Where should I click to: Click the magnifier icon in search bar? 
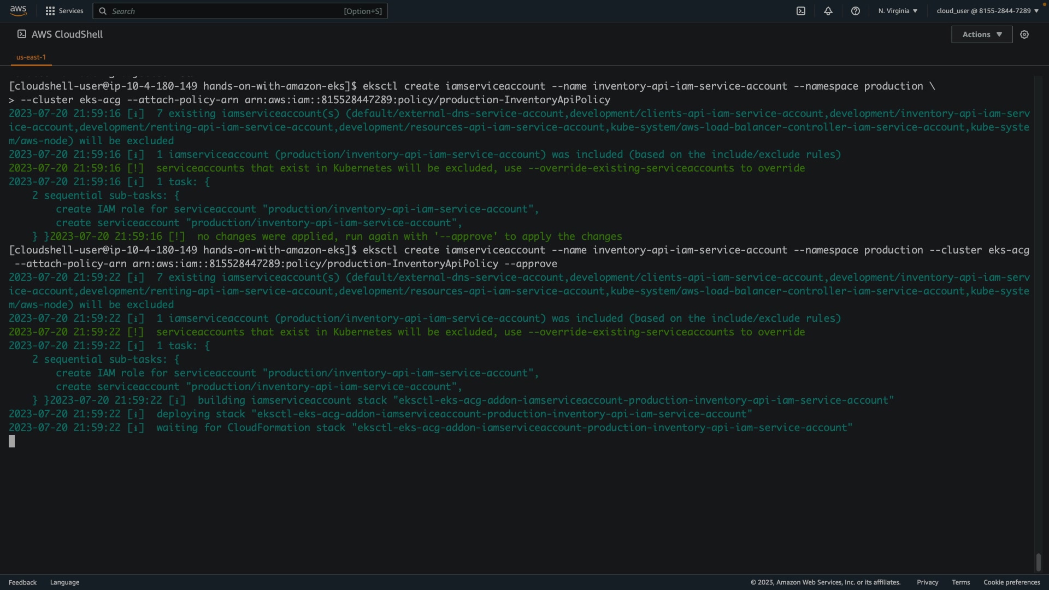[103, 11]
